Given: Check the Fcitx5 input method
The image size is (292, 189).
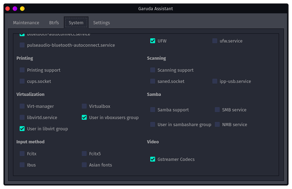Looking at the screenshot, I should pyautogui.click(x=84, y=153).
